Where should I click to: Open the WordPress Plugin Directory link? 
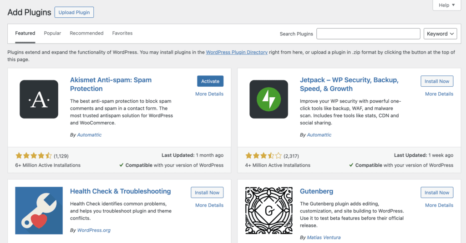pyautogui.click(x=237, y=52)
